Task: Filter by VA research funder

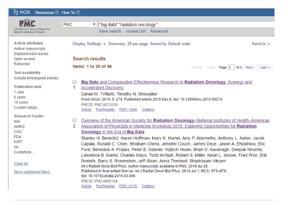Action: point(16,147)
